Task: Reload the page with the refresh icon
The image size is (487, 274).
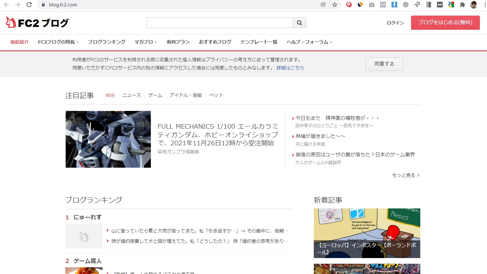Action: coord(29,5)
